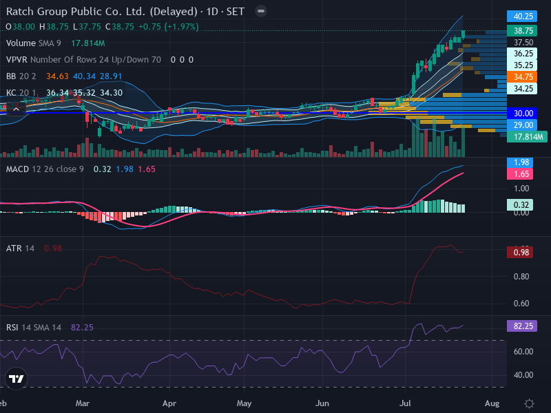Click the ATR 0.98 axis label
Image resolution: width=551 pixels, height=413 pixels.
520,253
